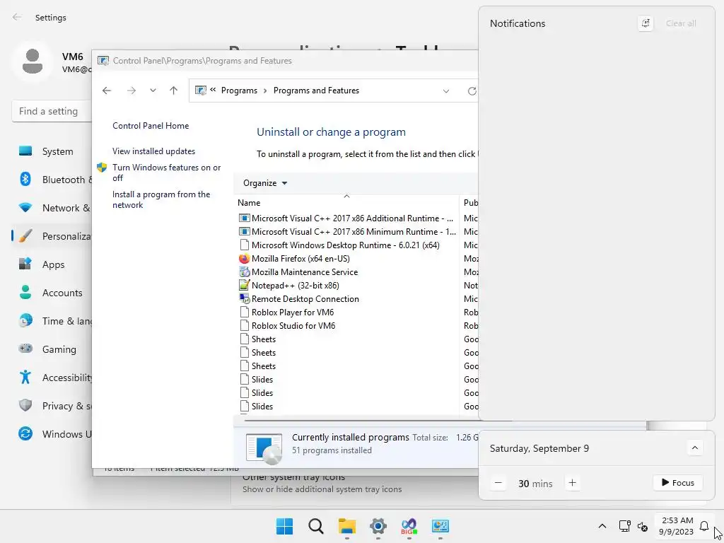This screenshot has height=543, width=724.
Task: Decrease focus time with minus button
Action: coord(498,483)
